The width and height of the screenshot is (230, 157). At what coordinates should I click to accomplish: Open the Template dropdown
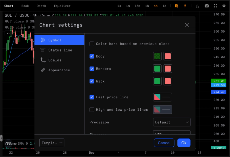pos(52,143)
